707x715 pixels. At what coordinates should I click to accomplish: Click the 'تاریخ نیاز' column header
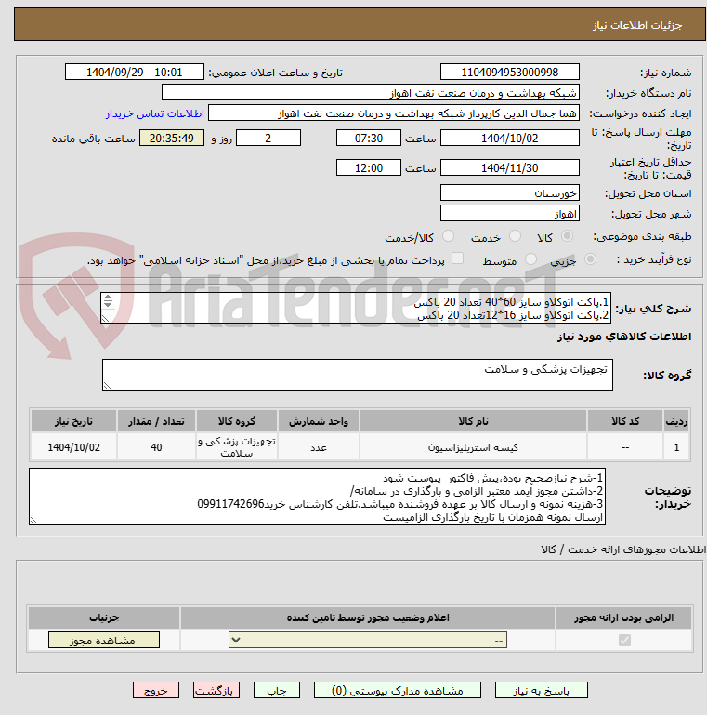[73, 421]
